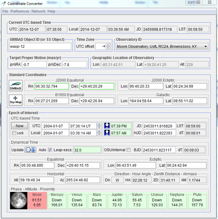This screenshot has height=219, width=218.
Task: Open the Network menu
Action: point(38,11)
